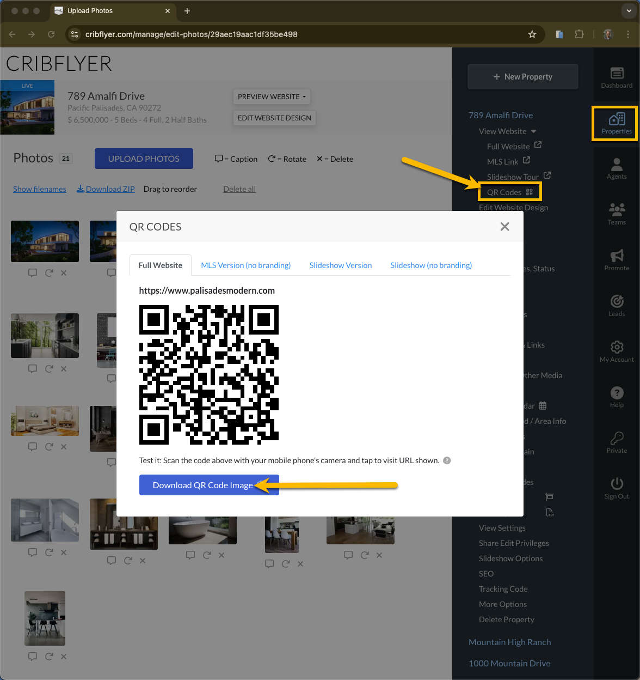The image size is (640, 680).
Task: Open Tracking Code settings
Action: [x=503, y=589]
